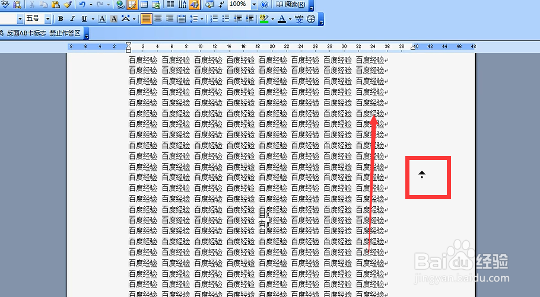This screenshot has height=297, width=540.
Task: Align the paragraph to the right
Action: click(170, 18)
